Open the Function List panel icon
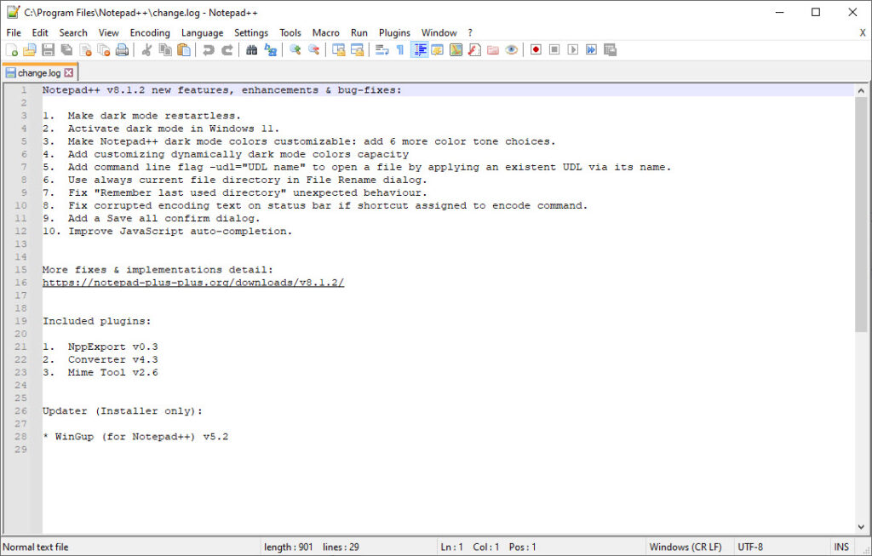The height and width of the screenshot is (556, 872). 474,50
